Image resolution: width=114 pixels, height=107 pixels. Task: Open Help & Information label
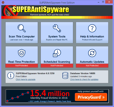click(x=92, y=36)
